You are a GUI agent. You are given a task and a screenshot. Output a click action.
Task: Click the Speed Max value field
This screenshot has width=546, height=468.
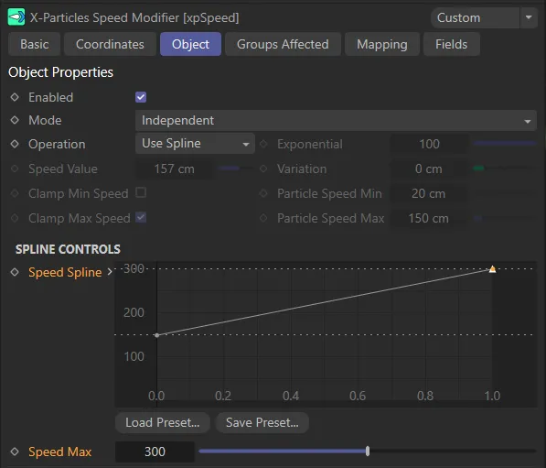(155, 452)
